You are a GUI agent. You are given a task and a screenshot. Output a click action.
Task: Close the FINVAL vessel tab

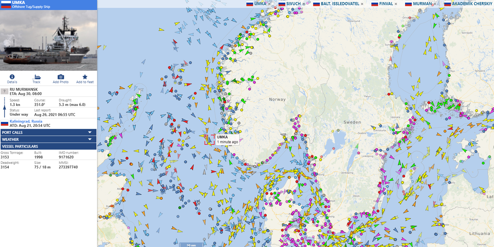coord(396,4)
